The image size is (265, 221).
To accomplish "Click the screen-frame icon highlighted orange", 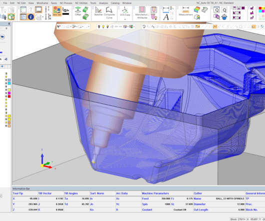I will 38,9.
